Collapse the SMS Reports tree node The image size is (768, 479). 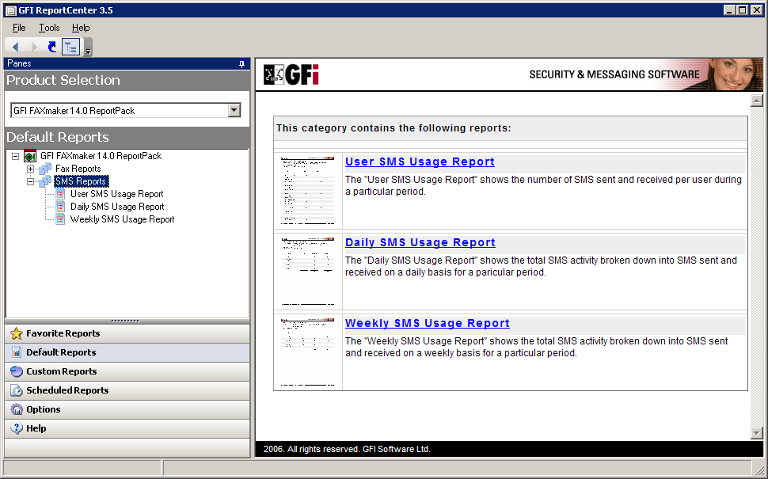click(x=30, y=182)
